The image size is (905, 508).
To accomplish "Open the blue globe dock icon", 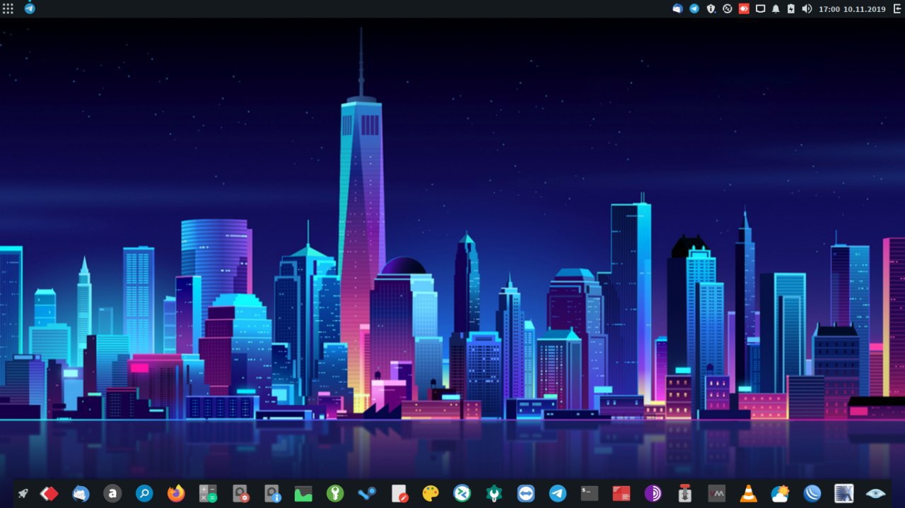I will pos(812,493).
